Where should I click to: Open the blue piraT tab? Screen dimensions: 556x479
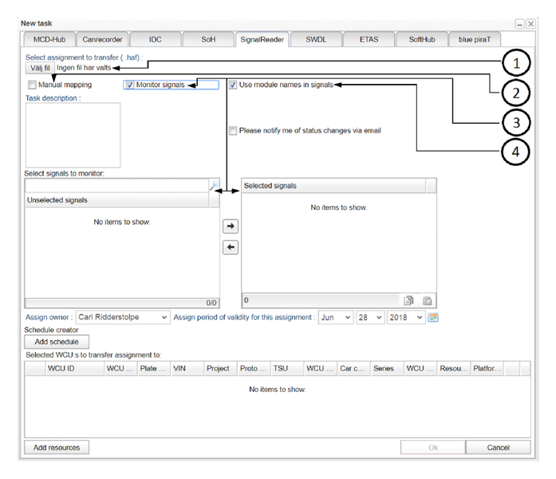[x=479, y=39]
